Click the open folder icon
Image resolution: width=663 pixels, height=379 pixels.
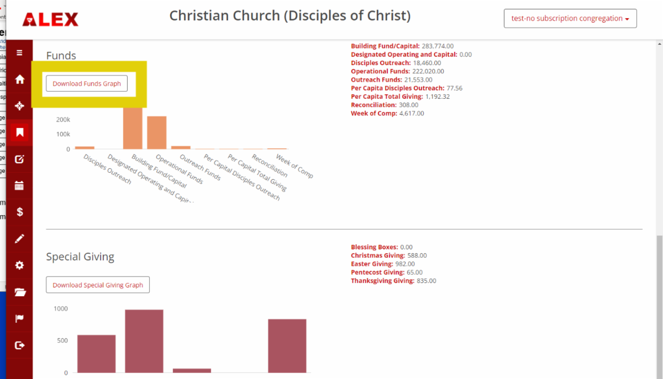(x=19, y=292)
